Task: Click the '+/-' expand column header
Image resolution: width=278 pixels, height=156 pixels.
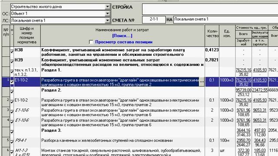Action: (x=12, y=36)
